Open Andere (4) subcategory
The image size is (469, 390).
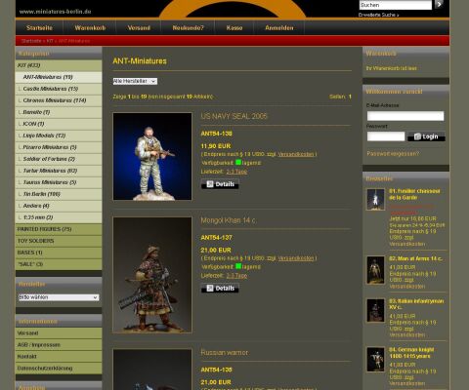point(59,206)
